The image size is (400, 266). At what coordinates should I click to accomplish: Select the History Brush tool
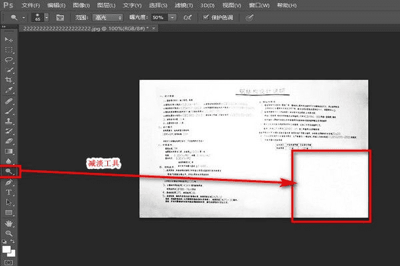(9, 132)
